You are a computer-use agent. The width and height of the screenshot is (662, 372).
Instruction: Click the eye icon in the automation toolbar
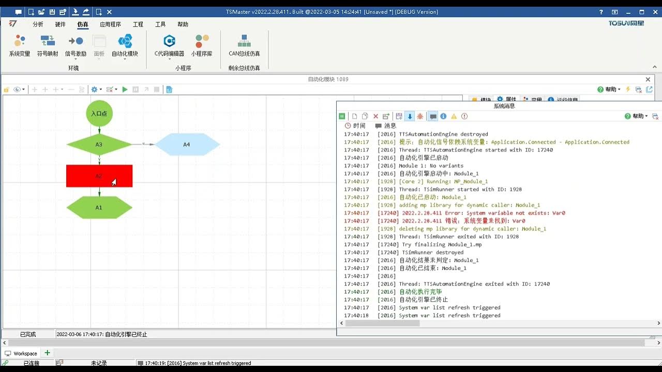coord(17,89)
